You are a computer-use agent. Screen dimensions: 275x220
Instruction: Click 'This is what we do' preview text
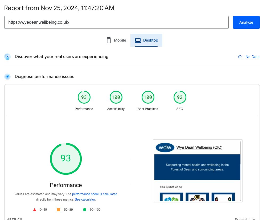tap(171, 187)
